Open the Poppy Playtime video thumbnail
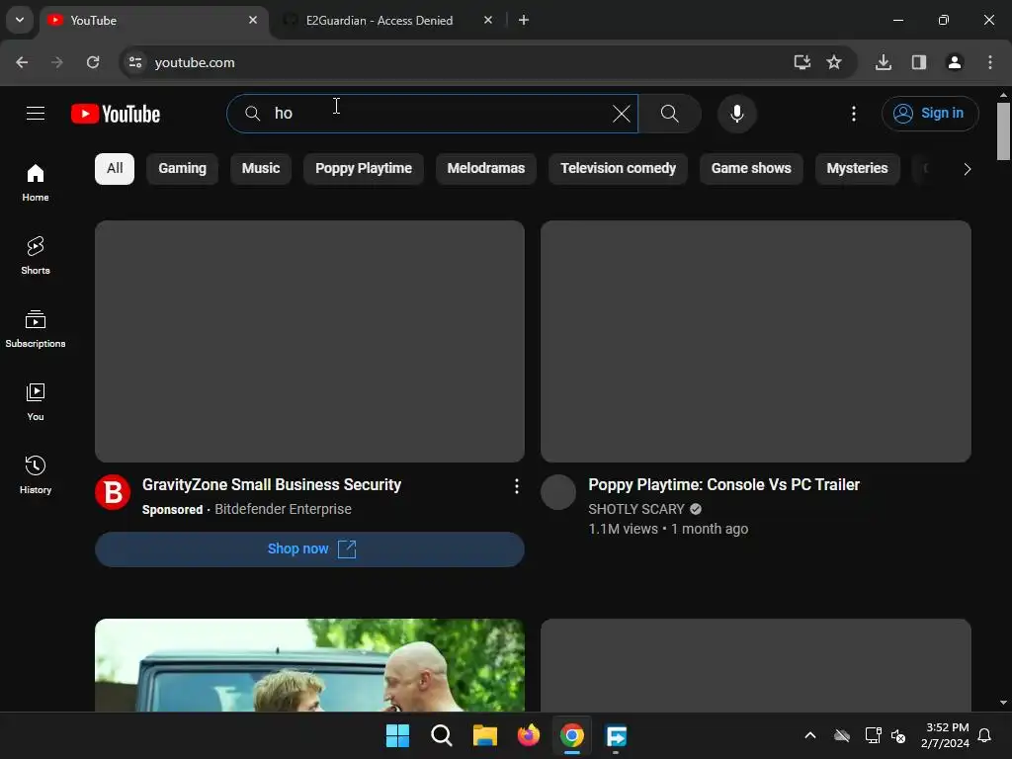 pos(756,341)
